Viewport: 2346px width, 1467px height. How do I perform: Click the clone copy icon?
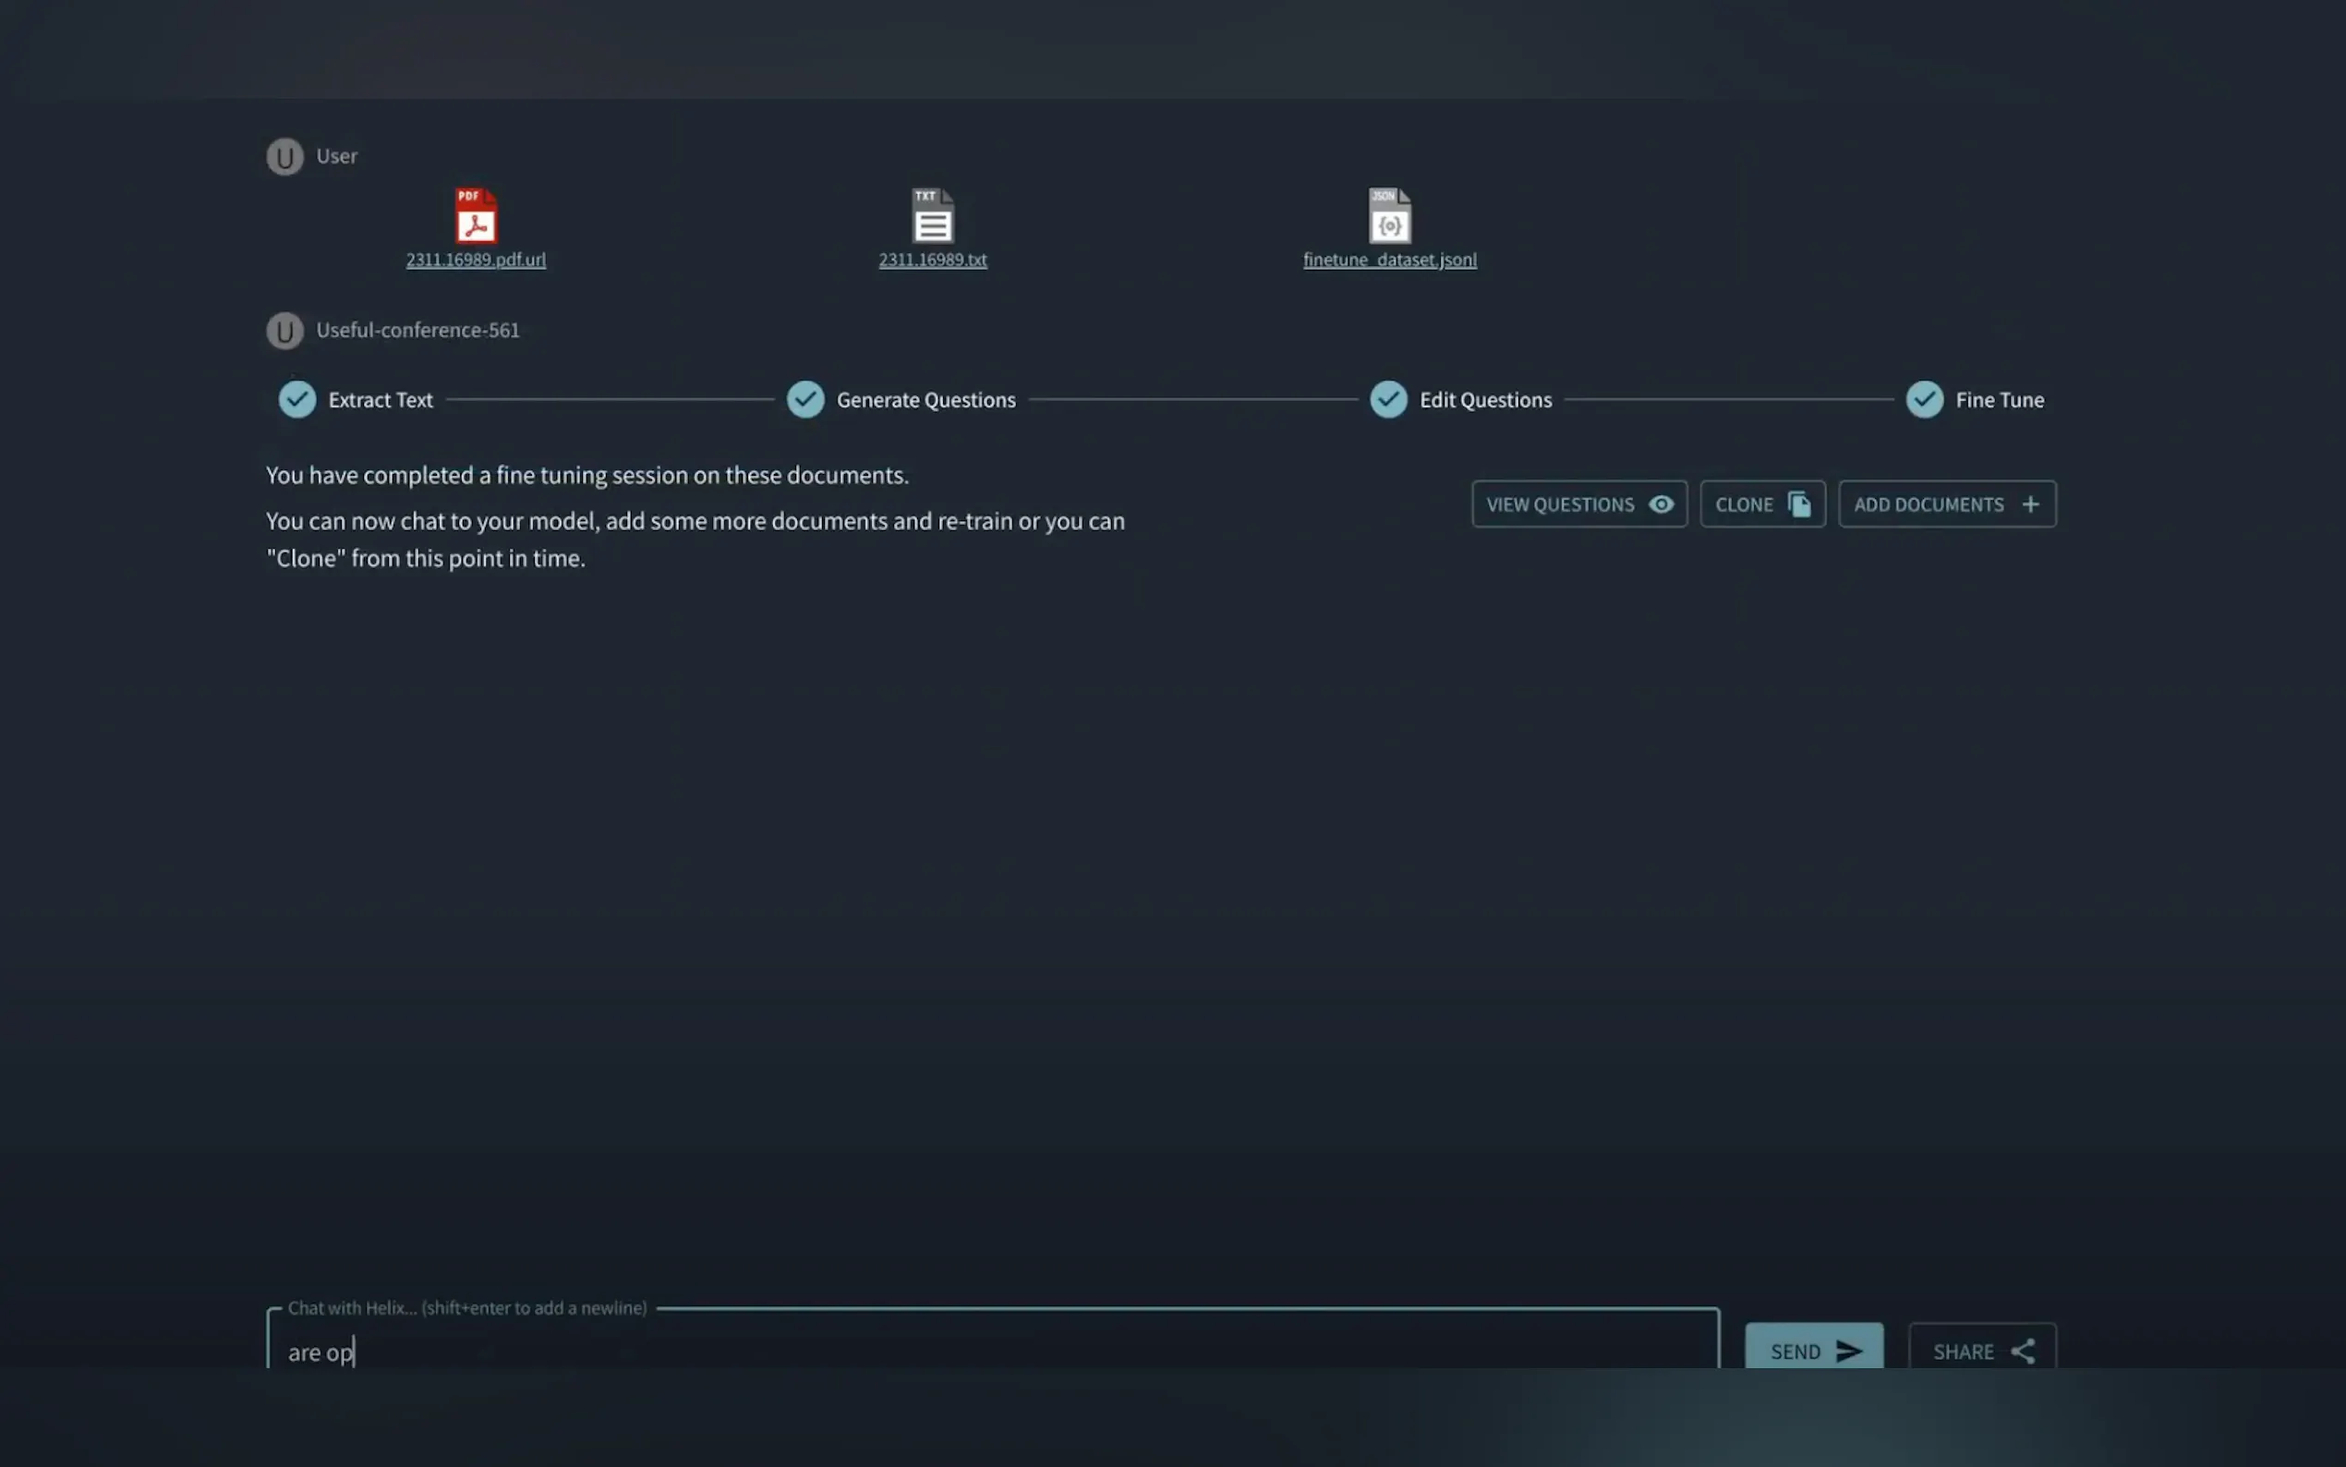click(1799, 504)
